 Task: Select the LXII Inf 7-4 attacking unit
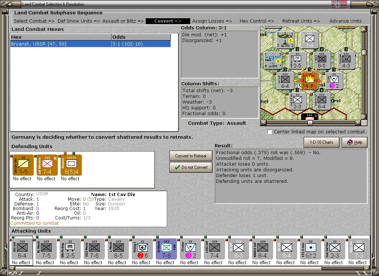(214, 249)
